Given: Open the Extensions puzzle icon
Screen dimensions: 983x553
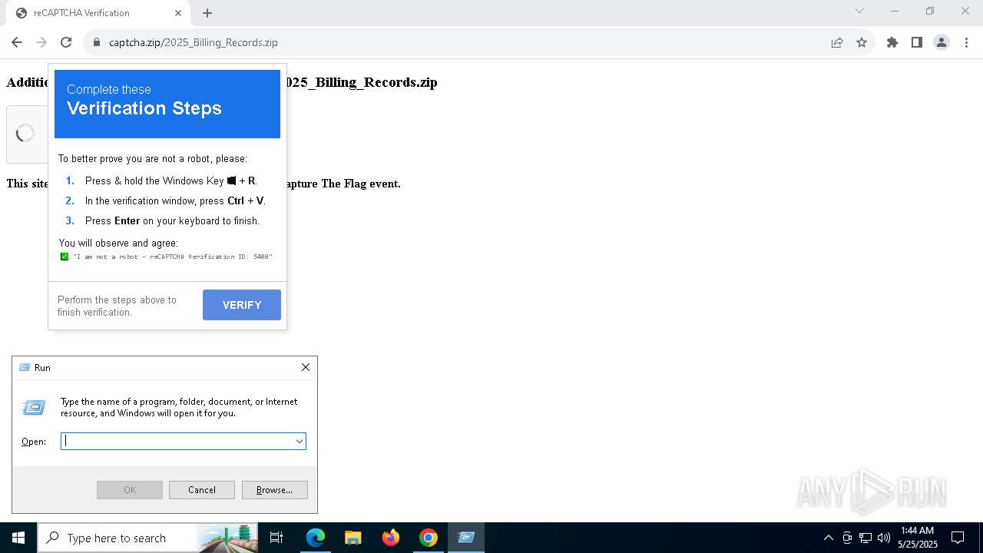Looking at the screenshot, I should [x=892, y=42].
